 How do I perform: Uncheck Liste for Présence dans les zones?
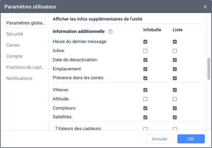pos(175,78)
